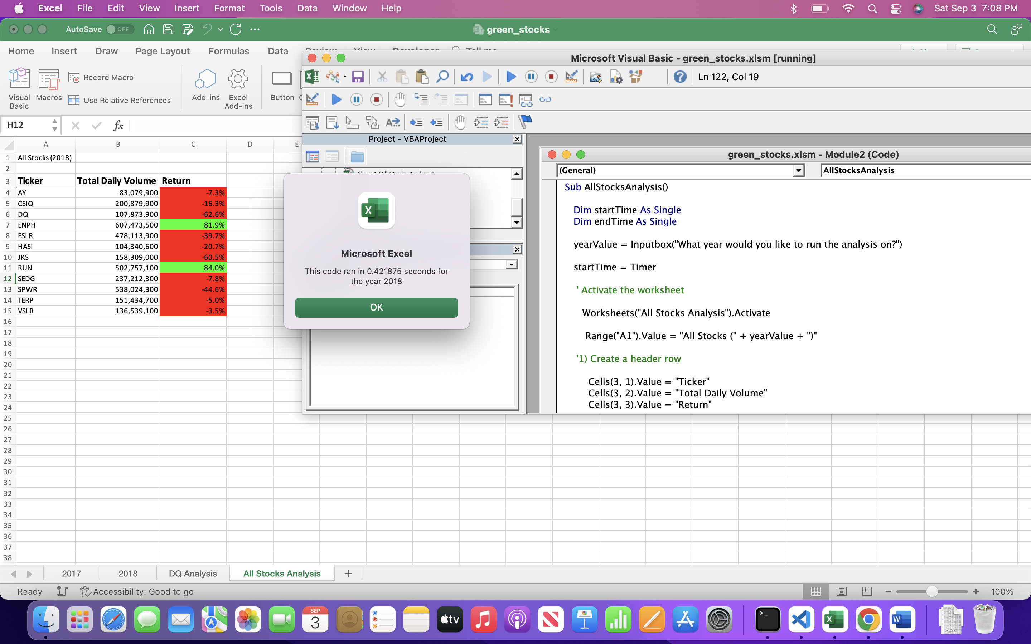Screen dimensions: 1031x644
Task: Open the (General) object dropdown
Action: point(798,170)
